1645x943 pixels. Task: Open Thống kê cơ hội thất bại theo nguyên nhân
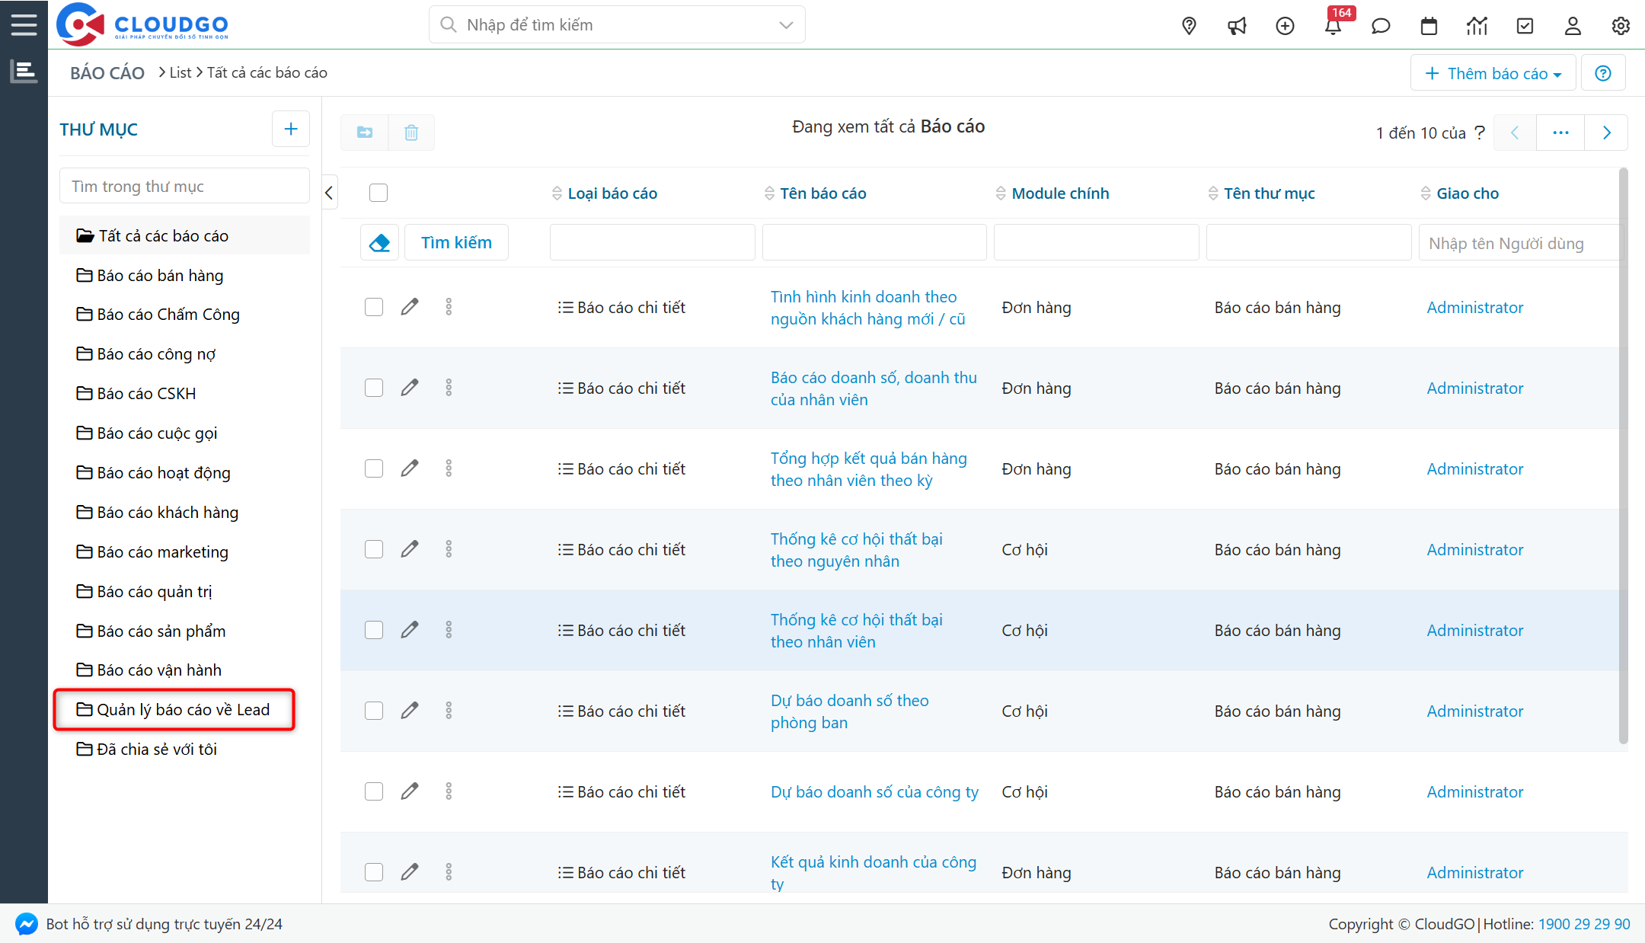[x=856, y=550]
